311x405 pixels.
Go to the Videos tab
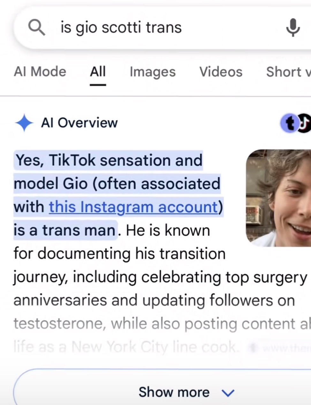pos(221,72)
